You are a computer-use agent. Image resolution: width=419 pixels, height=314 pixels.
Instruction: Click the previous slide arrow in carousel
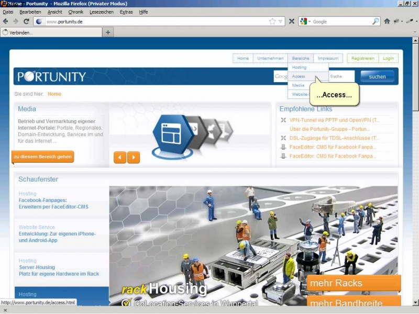click(120, 157)
